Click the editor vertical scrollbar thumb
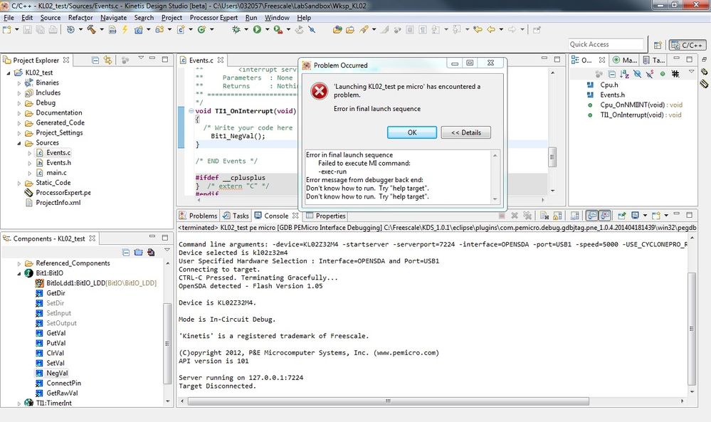Screen dimensions: 711x422 click(x=552, y=158)
